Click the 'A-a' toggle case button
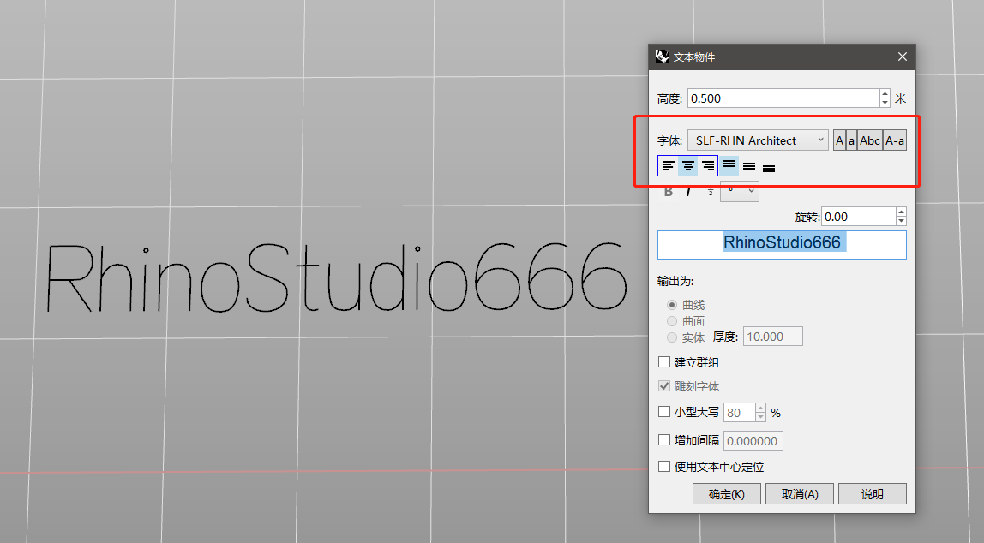Image resolution: width=984 pixels, height=543 pixels. click(x=895, y=140)
